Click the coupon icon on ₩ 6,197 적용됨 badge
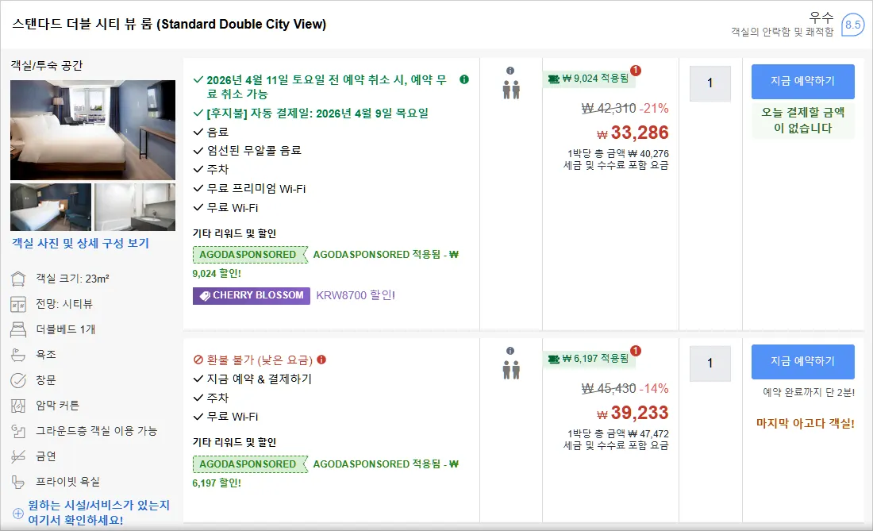This screenshot has height=531, width=873. click(553, 359)
